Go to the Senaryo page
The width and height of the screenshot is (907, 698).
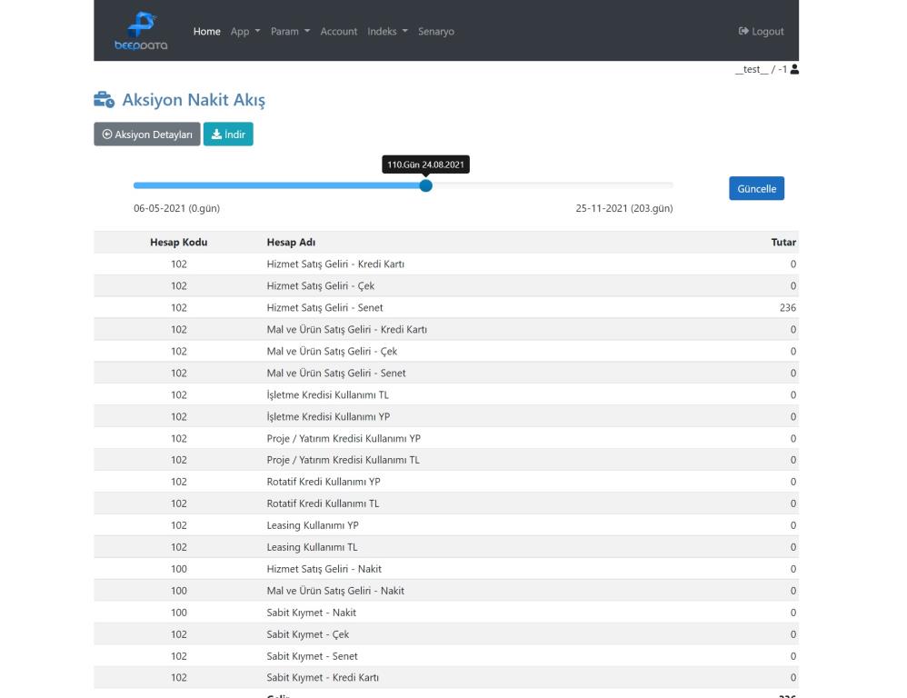(436, 31)
